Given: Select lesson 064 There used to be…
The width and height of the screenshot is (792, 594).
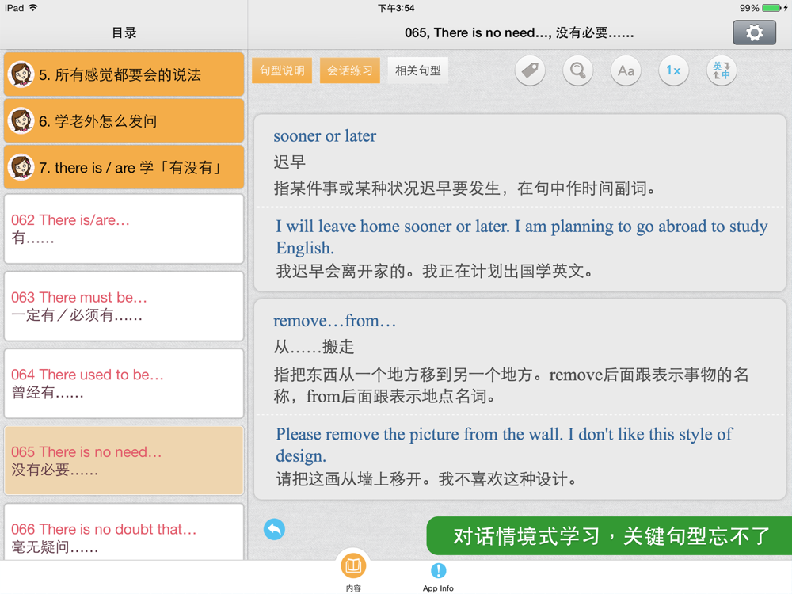Looking at the screenshot, I should point(124,383).
